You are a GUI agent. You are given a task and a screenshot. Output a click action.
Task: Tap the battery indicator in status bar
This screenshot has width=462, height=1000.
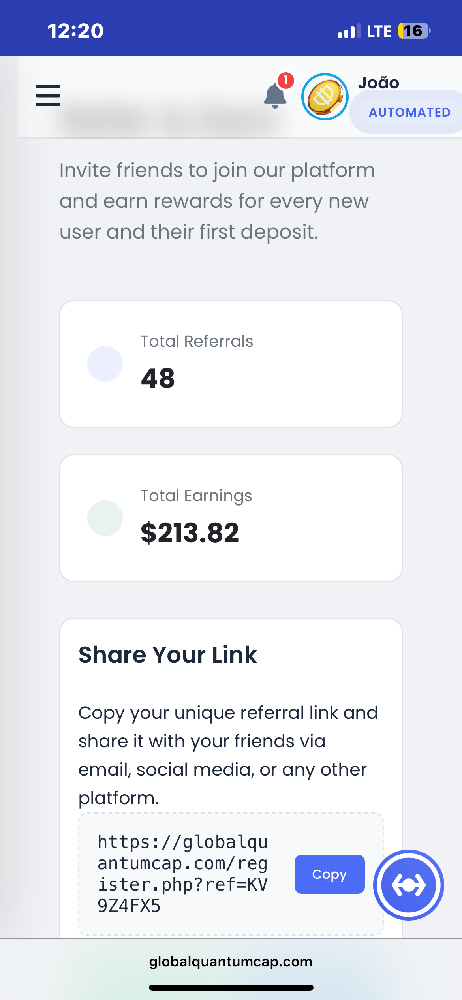click(414, 31)
